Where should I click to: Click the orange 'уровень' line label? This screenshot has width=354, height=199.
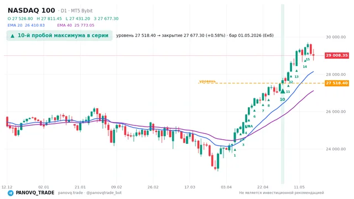click(x=207, y=81)
